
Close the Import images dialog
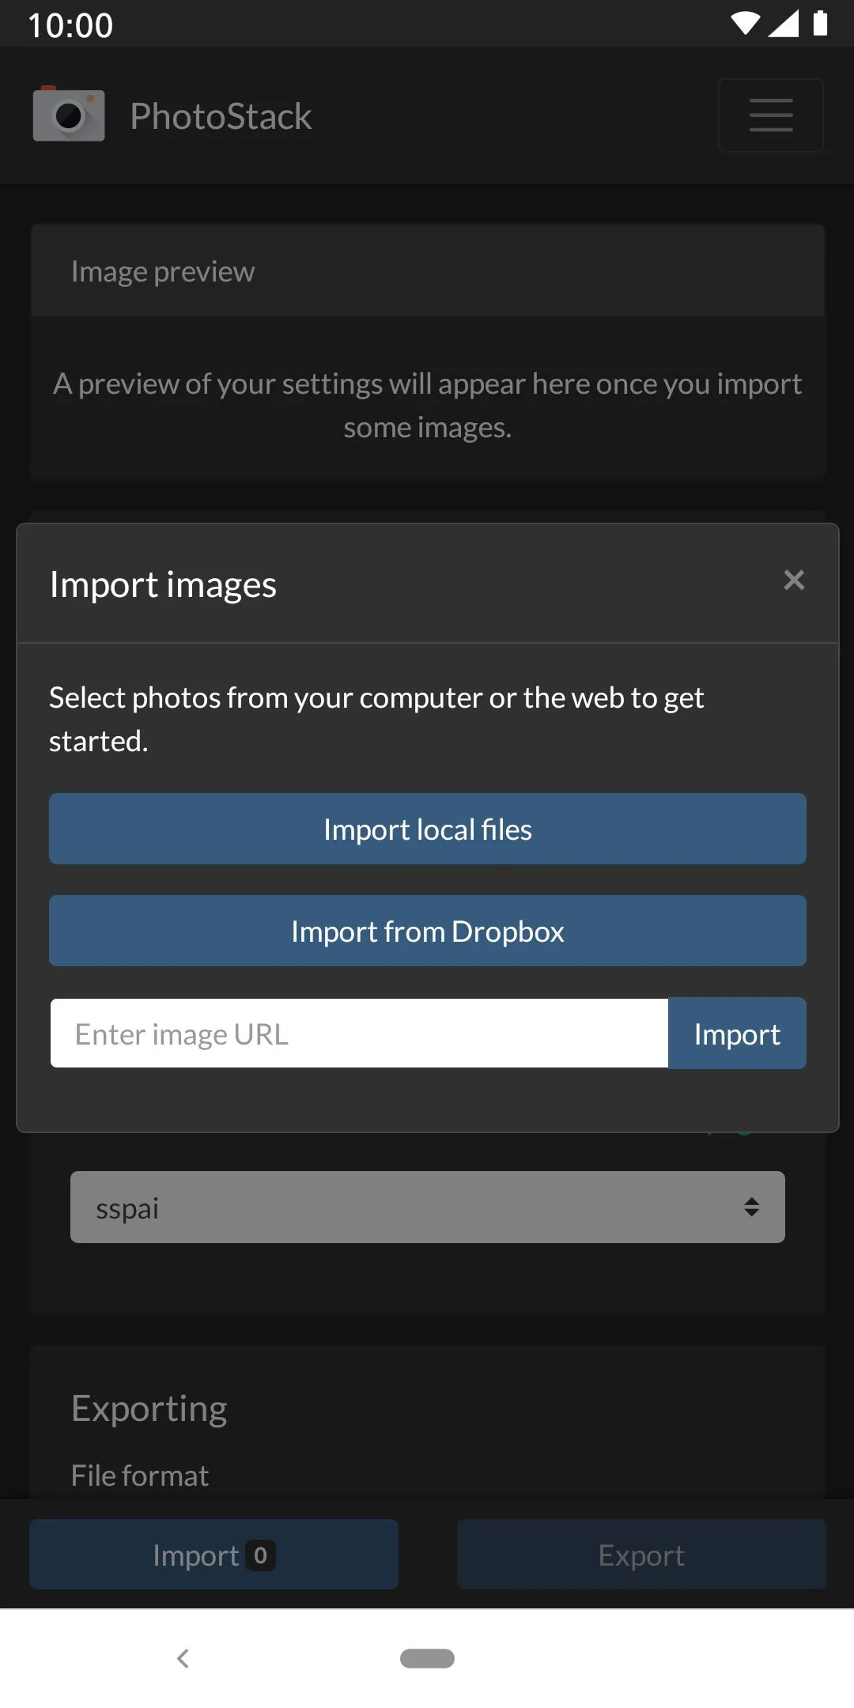793,580
